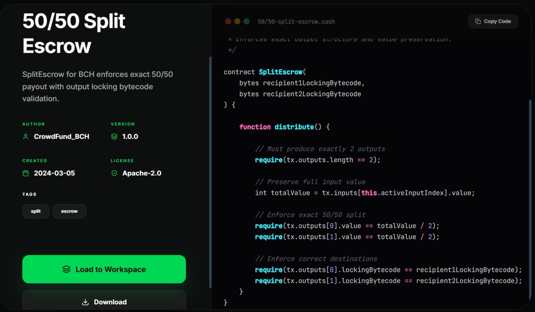Image resolution: width=535 pixels, height=312 pixels.
Task: Click the green window dot
Action: [246, 21]
